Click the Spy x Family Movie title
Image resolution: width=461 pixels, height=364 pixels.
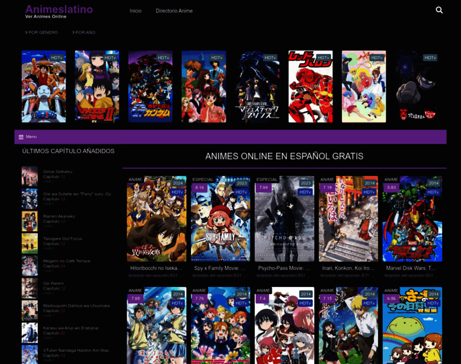[x=221, y=268]
